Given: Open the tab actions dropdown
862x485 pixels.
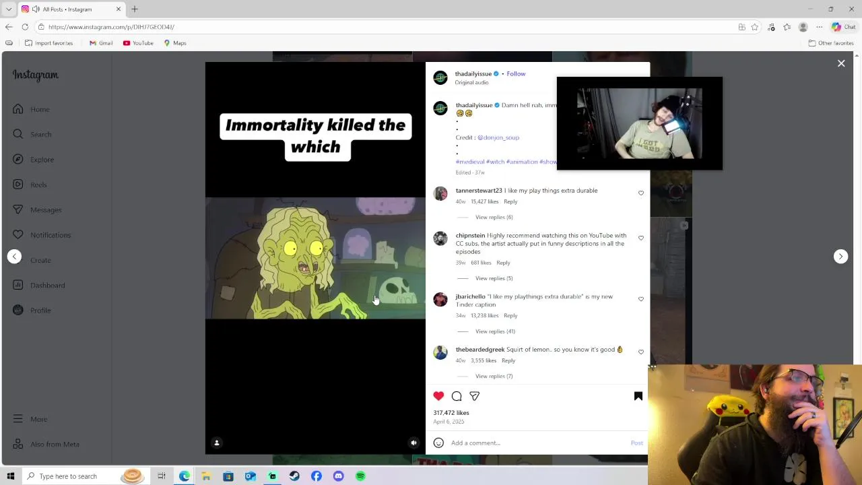Looking at the screenshot, I should [9, 9].
